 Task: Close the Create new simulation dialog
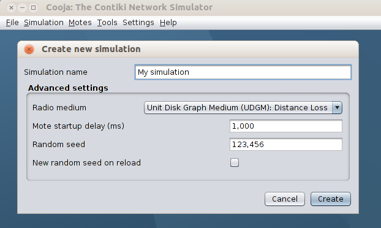click(x=29, y=50)
